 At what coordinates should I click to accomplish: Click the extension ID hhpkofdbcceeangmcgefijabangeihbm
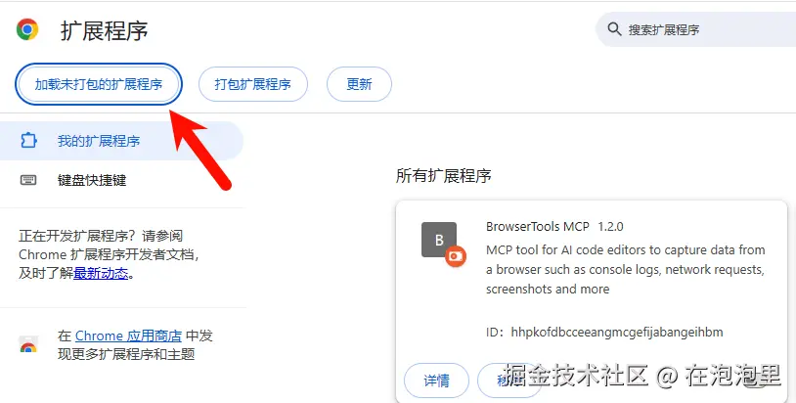pos(617,333)
